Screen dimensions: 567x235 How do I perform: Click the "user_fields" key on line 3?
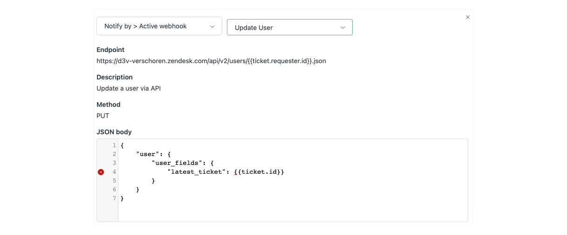tap(178, 163)
